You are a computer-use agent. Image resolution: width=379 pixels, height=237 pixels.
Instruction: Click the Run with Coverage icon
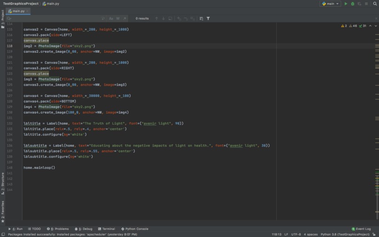(359, 4)
